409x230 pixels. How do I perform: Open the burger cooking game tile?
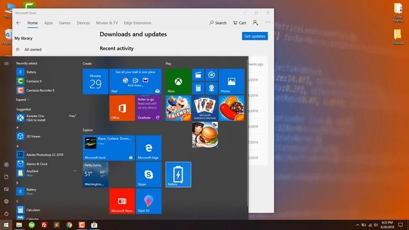204,135
